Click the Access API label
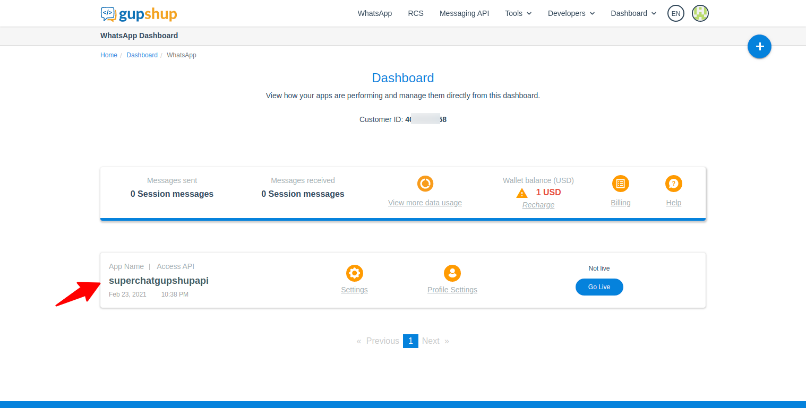 (176, 266)
